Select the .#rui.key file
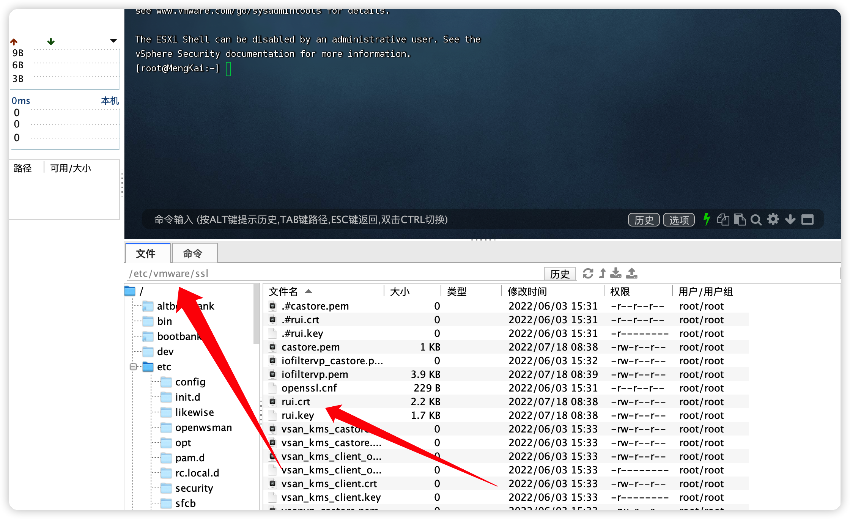Screen dimensions: 850x519 507,333
